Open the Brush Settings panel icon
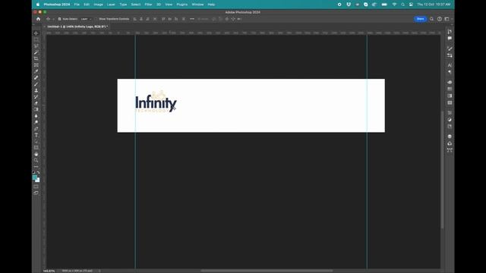The image size is (486, 273). pos(450,49)
